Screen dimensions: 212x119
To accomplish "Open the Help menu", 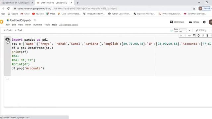I will (54, 25).
